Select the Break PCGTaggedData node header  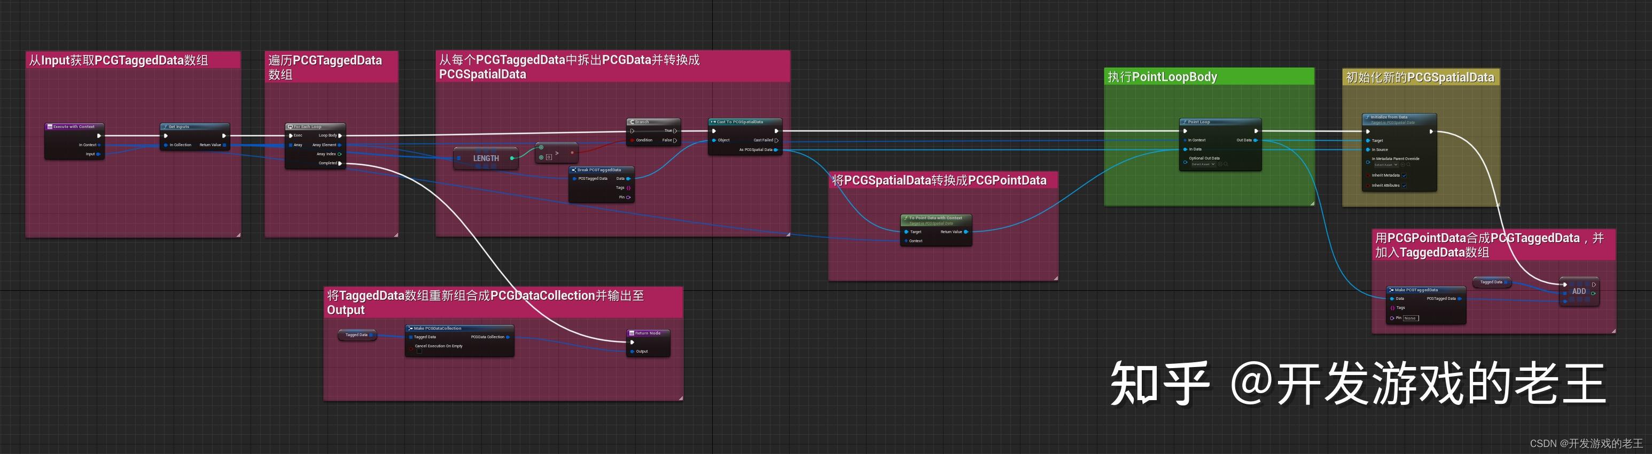point(601,170)
